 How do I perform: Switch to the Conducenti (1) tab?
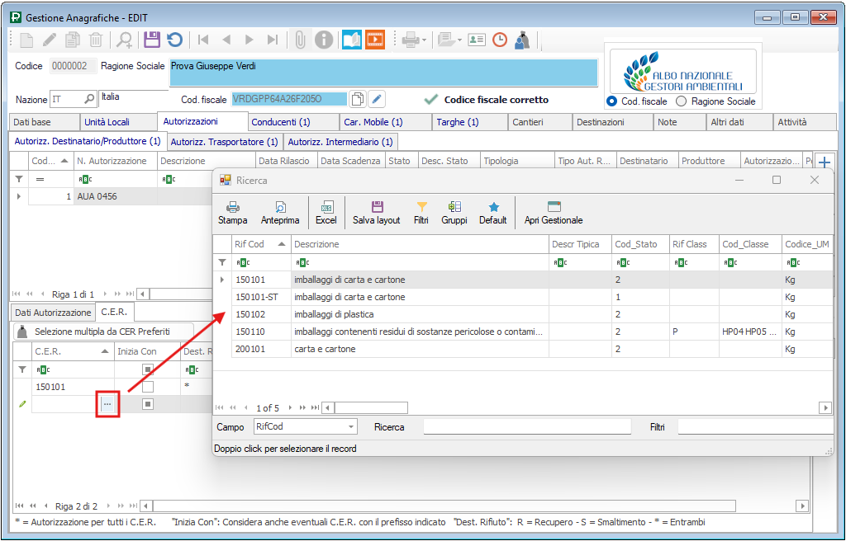coord(281,122)
